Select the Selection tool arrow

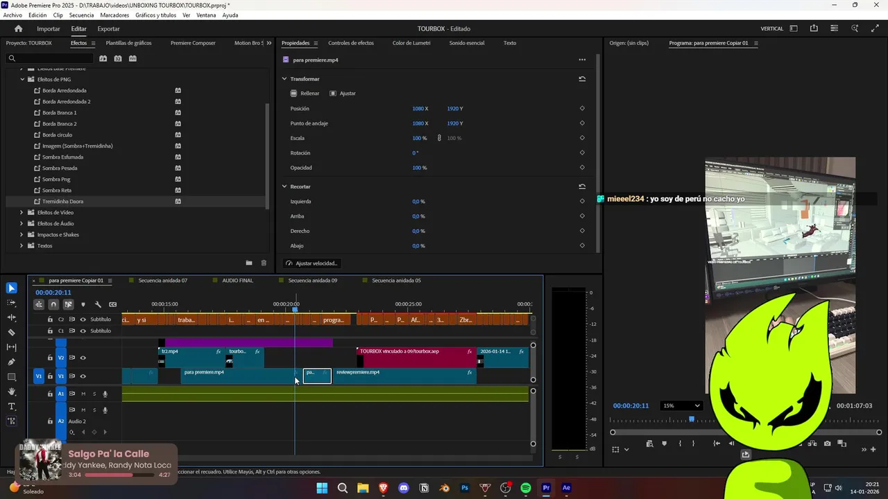[x=11, y=288]
